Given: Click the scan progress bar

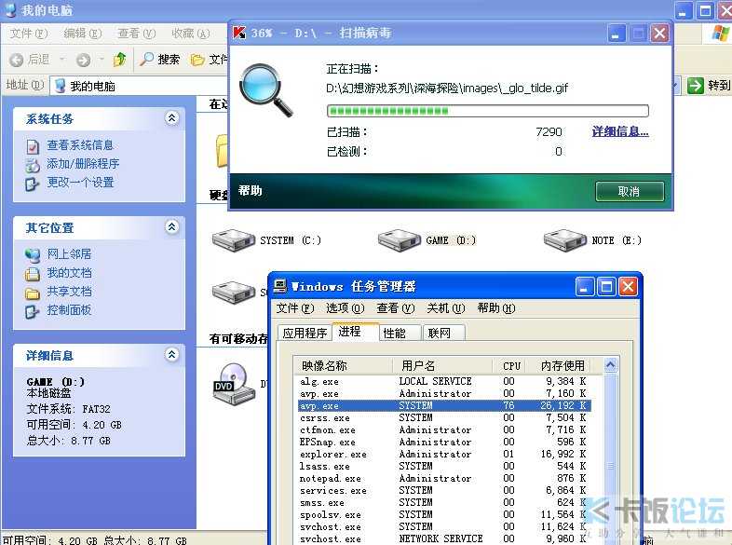Looking at the screenshot, I should point(488,111).
